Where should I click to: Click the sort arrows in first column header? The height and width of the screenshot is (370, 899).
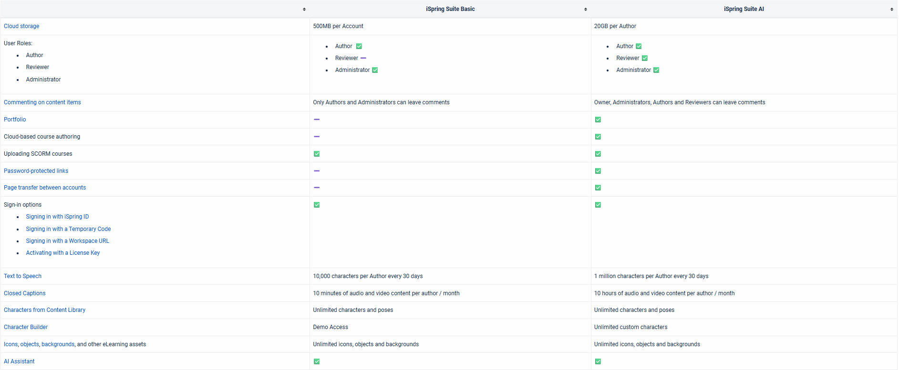coord(304,10)
